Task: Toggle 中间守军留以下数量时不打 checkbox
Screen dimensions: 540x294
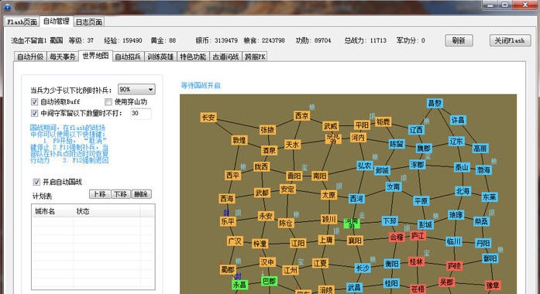Action: [34, 113]
